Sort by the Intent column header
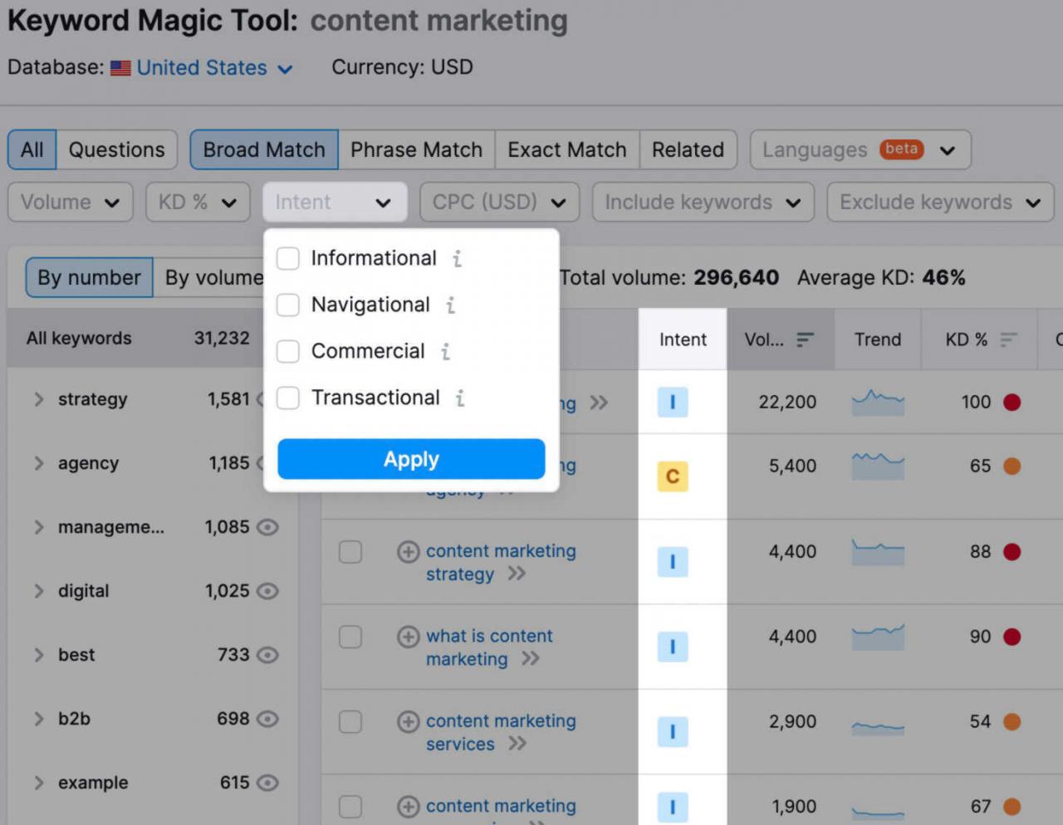 point(683,339)
